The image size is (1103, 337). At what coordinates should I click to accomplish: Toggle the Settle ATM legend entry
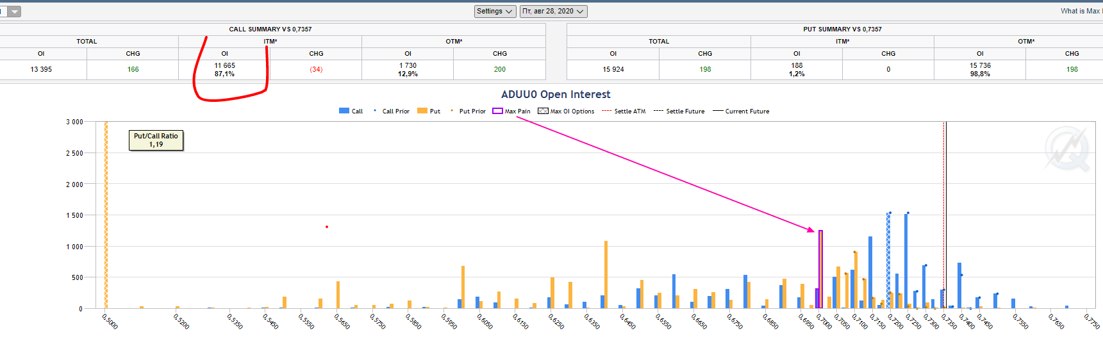tap(624, 111)
